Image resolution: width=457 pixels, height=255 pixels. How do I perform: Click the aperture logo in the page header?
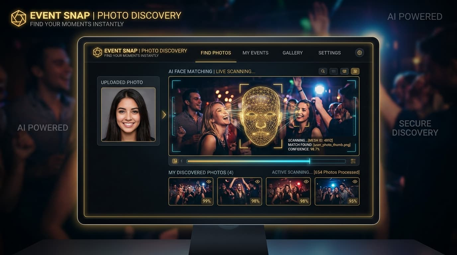coord(19,18)
